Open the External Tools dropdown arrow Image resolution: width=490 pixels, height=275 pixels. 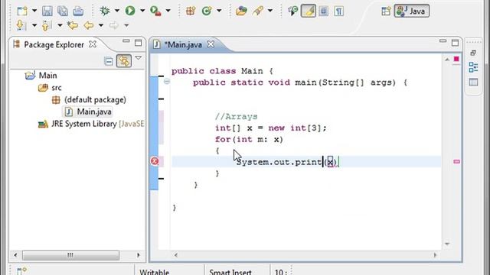coord(168,11)
